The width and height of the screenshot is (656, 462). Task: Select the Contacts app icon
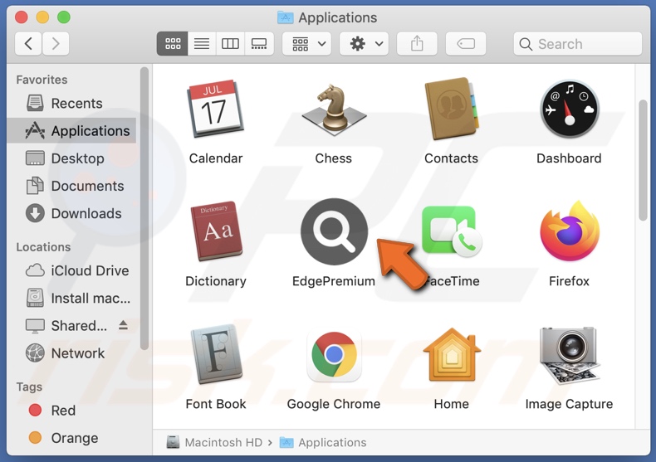click(x=451, y=108)
